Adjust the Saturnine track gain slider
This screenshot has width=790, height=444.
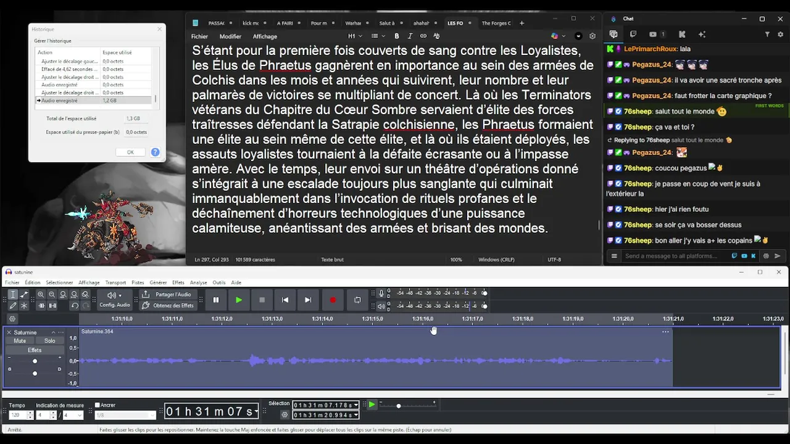35,361
